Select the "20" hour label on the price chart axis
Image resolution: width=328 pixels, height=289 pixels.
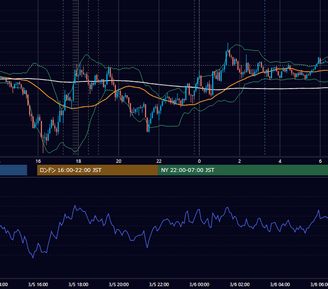coord(119,161)
